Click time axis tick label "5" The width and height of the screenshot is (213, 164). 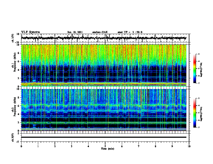pyautogui.click(x=105, y=146)
